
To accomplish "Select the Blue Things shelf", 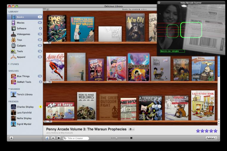I will pyautogui.click(x=24, y=76).
